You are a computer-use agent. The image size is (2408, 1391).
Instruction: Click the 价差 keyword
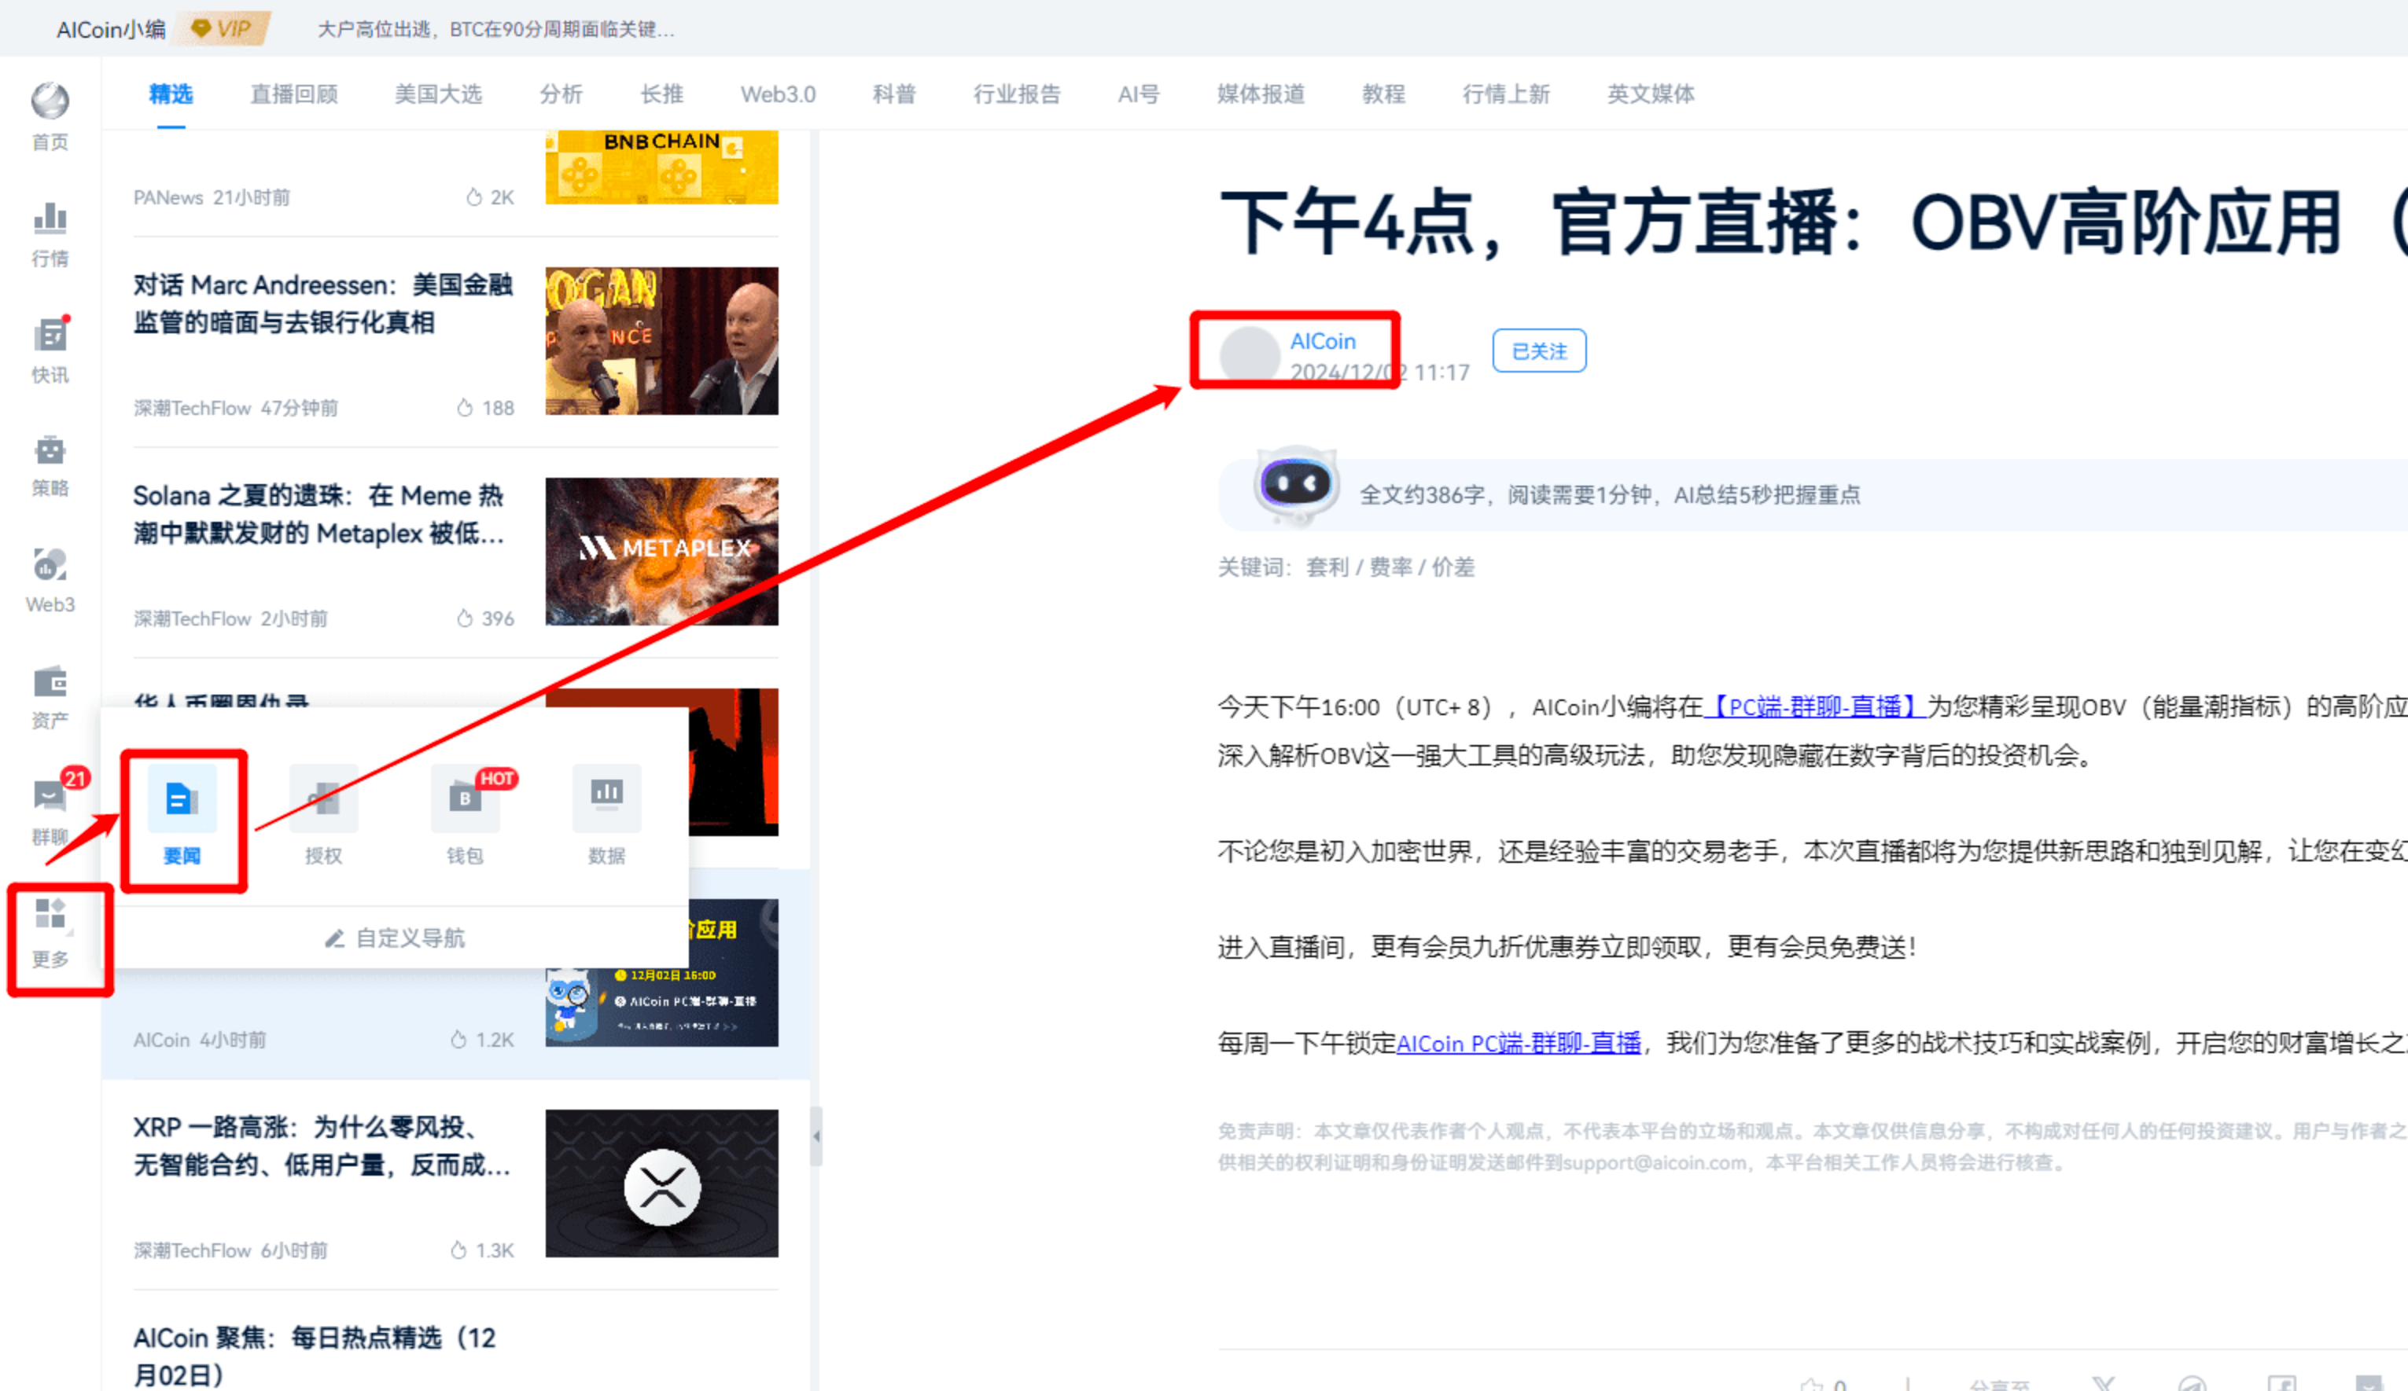[x=1453, y=567]
